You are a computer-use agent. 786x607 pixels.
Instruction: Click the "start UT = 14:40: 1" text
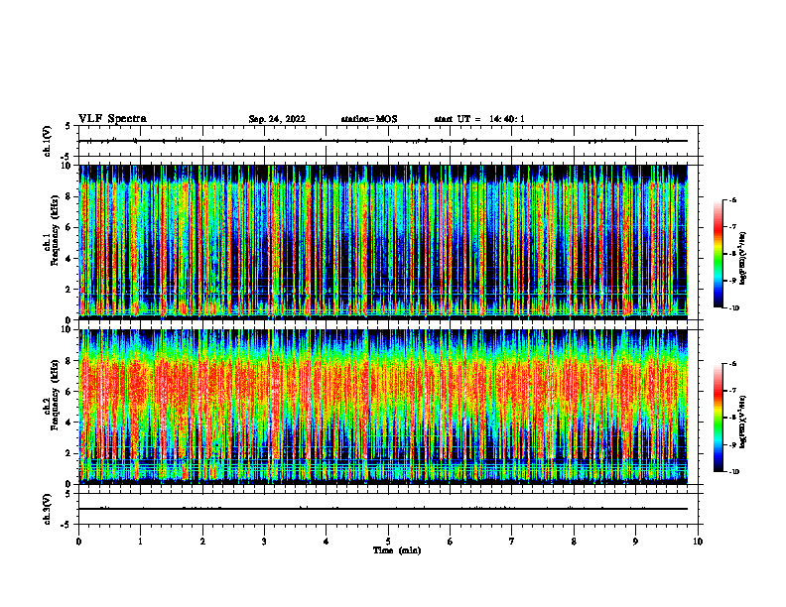click(479, 119)
